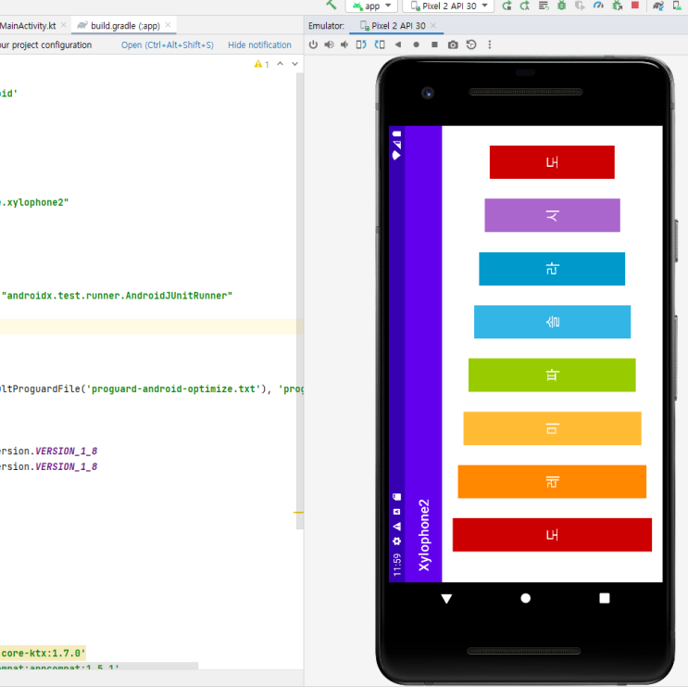Close the Pixel 2 API 30 emulator tab
Screen dimensions: 688x687
(x=433, y=25)
